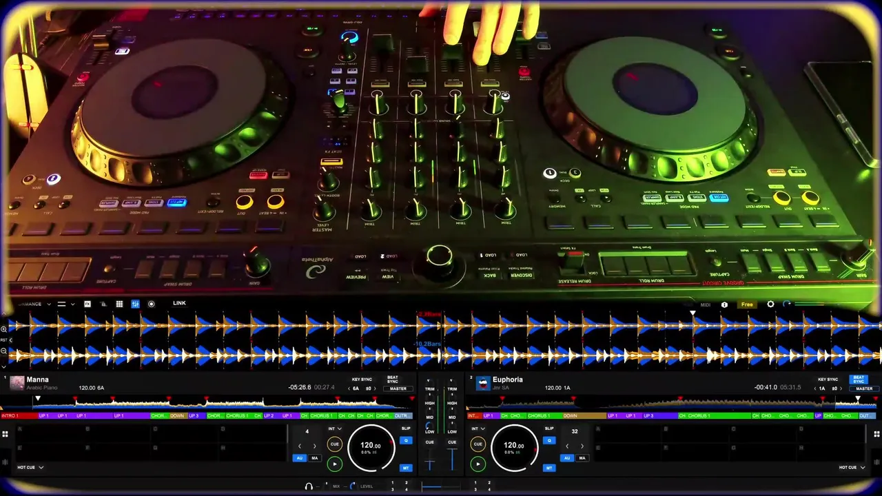This screenshot has height=496, width=882.
Task: Open deck 2 pad grid view icon
Action: click(x=876, y=434)
